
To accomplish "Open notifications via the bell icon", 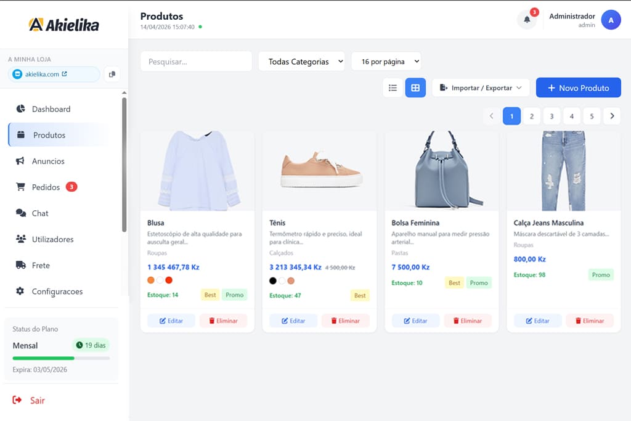I will pos(527,20).
